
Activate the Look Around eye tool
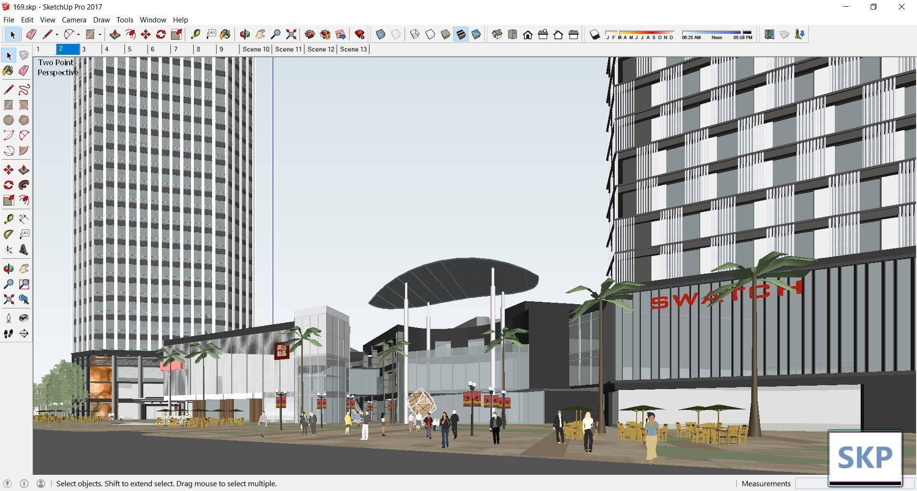click(x=24, y=318)
